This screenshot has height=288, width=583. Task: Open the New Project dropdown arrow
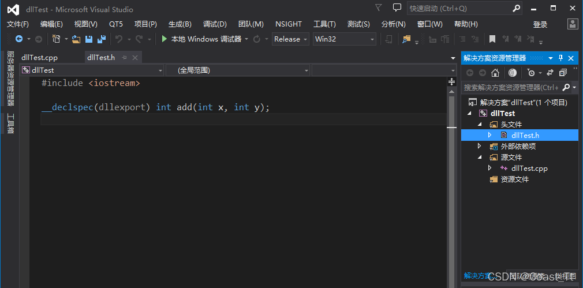tap(66, 39)
